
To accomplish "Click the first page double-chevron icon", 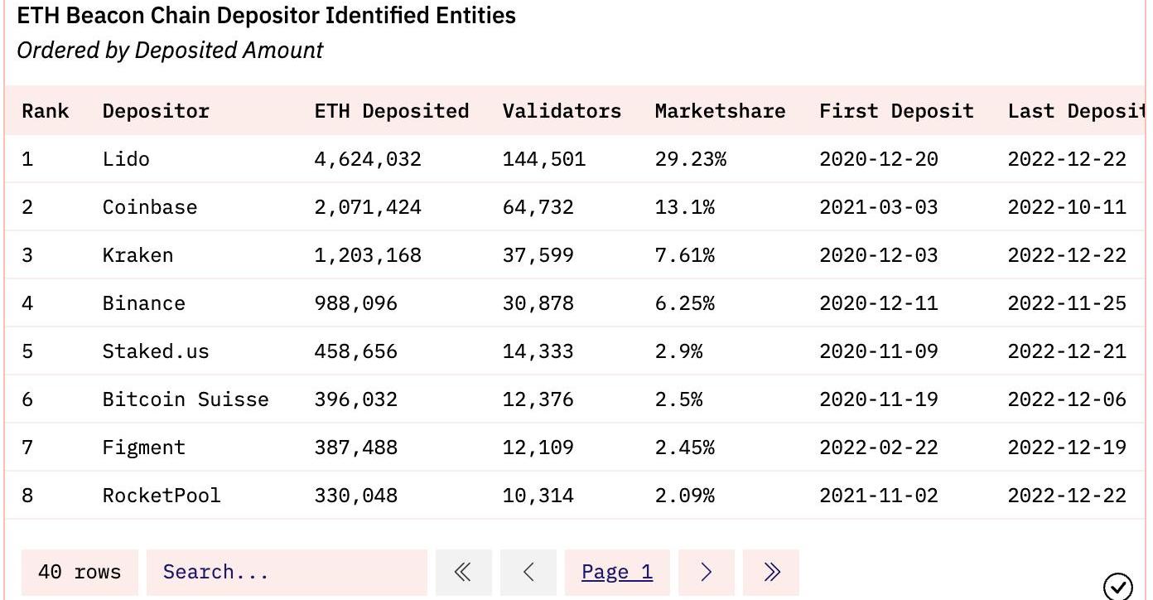I will pyautogui.click(x=463, y=572).
